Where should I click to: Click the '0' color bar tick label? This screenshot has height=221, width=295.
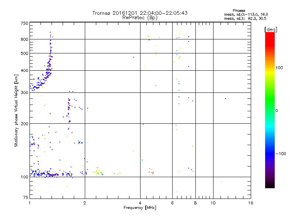click(x=277, y=111)
